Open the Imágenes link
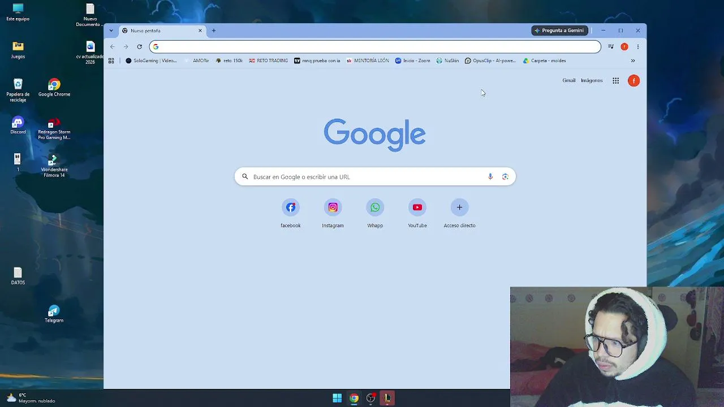Viewport: 724px width, 407px height. 592,80
